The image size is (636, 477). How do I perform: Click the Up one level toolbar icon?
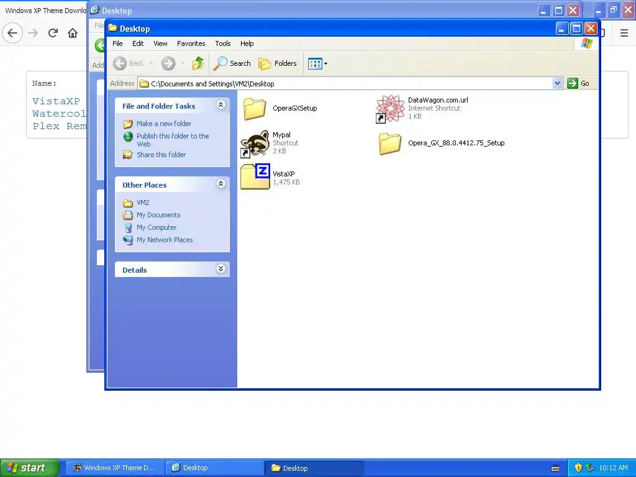(198, 63)
